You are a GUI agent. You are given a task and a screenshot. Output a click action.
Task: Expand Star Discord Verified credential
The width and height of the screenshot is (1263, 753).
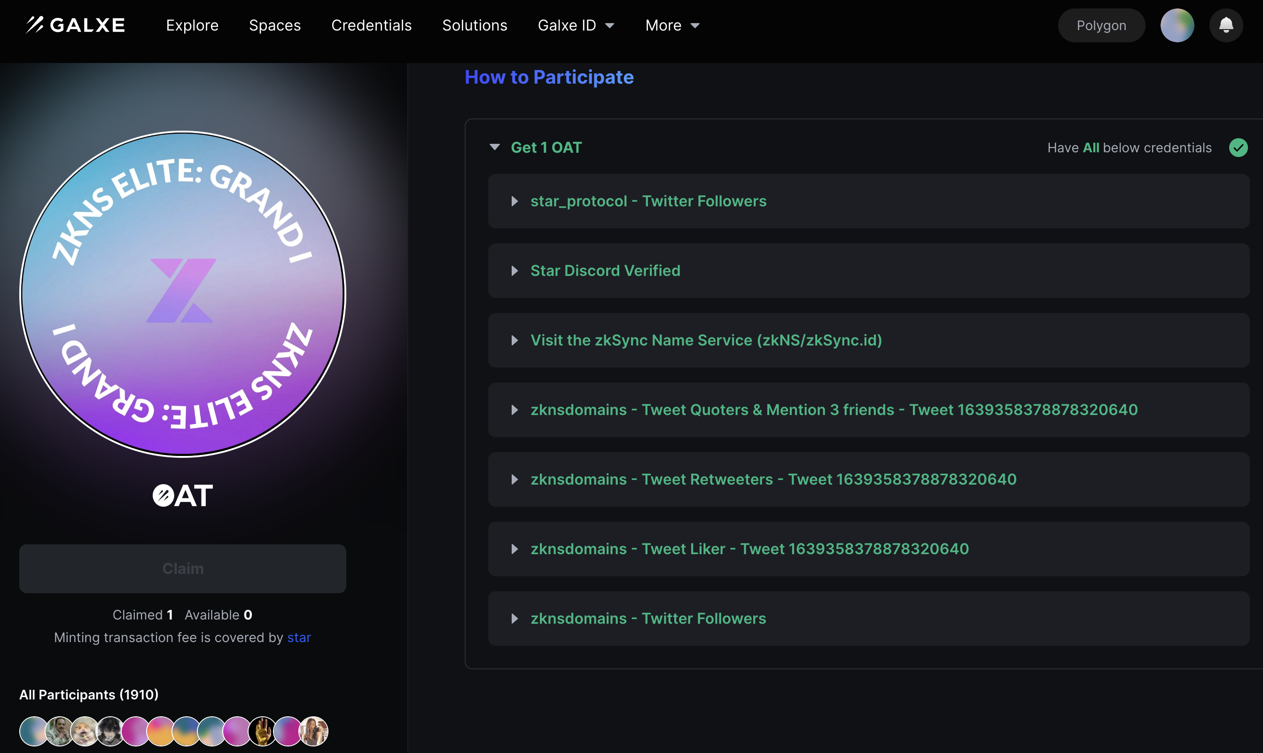(x=868, y=270)
